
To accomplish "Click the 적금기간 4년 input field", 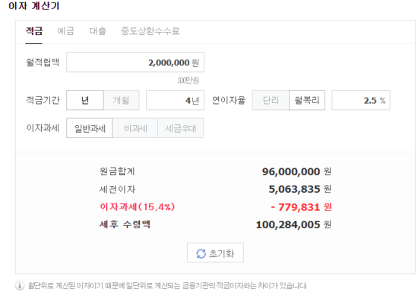I will [x=175, y=100].
